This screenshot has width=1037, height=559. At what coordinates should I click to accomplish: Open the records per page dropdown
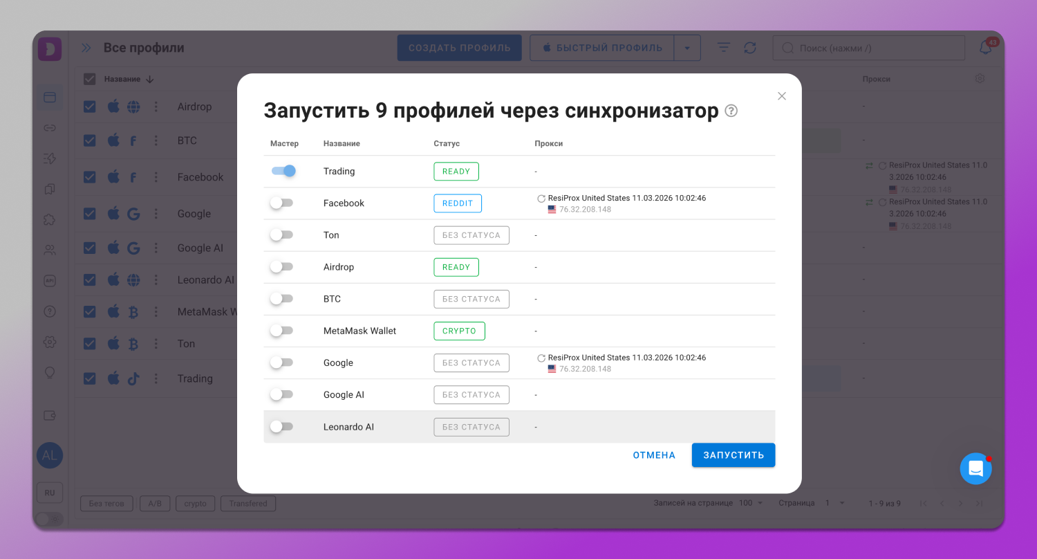751,503
